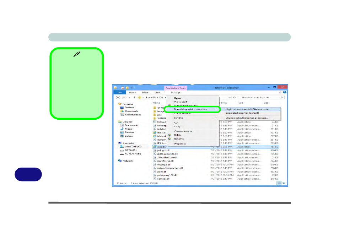Switch to Details view icon in status bar
This screenshot has height=239, width=339.
279,183
